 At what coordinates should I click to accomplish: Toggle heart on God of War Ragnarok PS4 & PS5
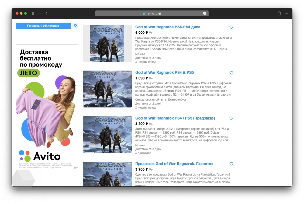[x=231, y=73]
